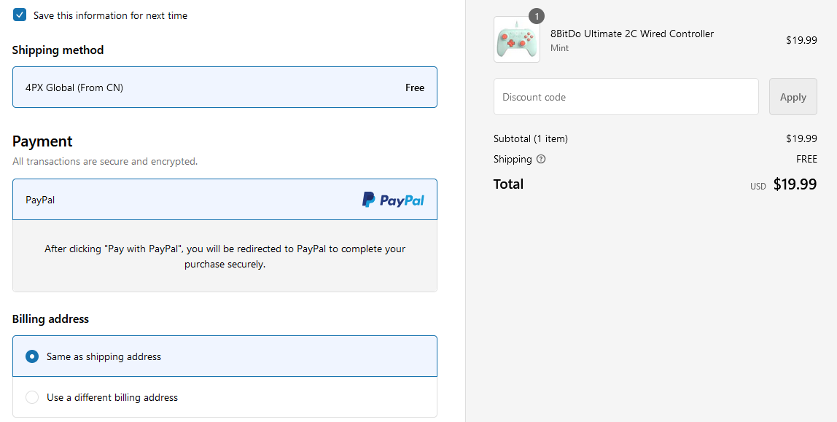Screen dimensions: 837x422
Task: Uncheck Save this information for next time
Action: pyautogui.click(x=20, y=15)
